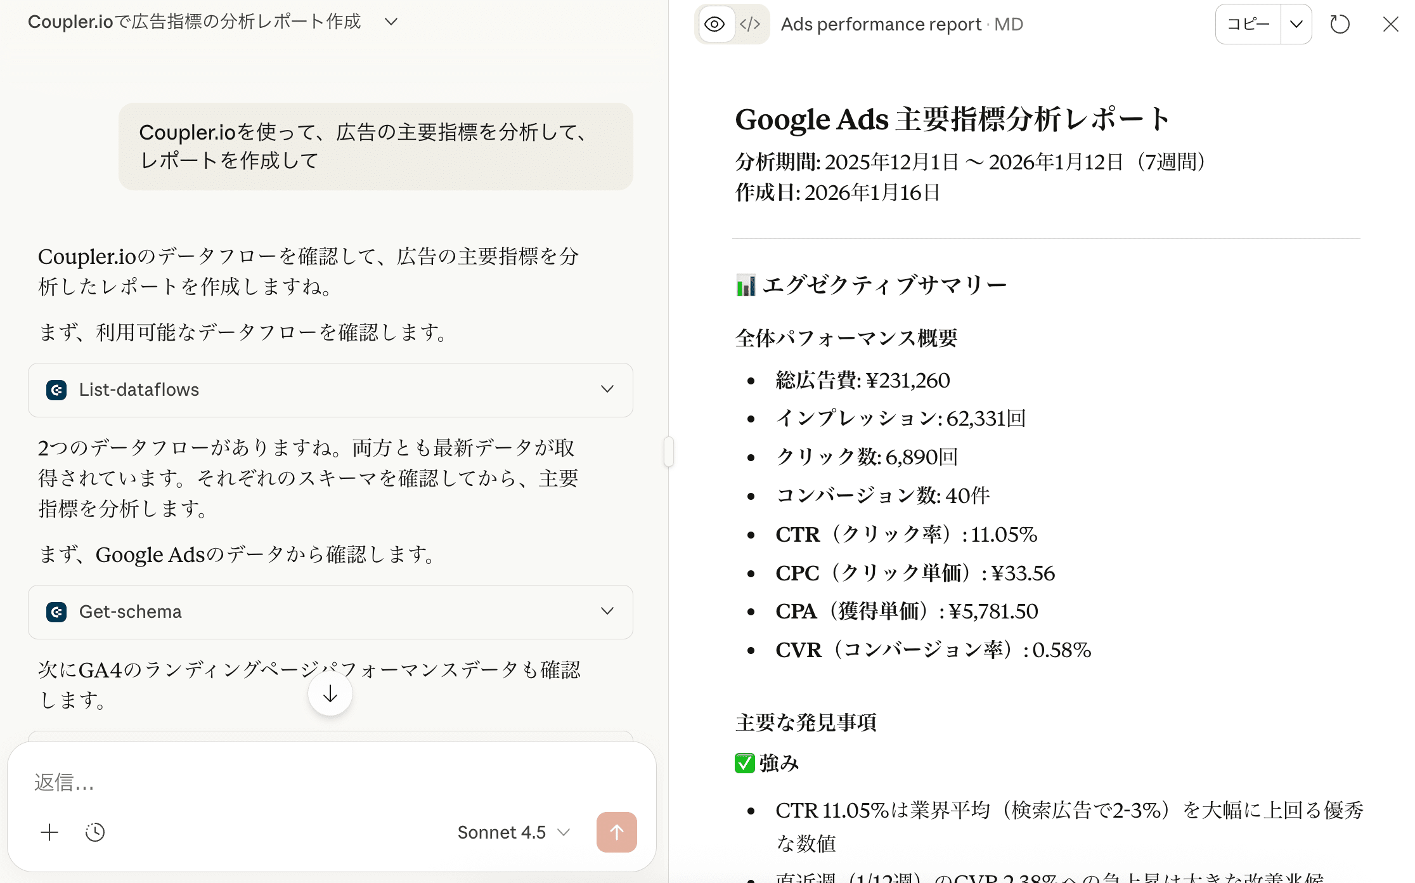
Task: Open the Sonnet 4.5 model selector
Action: (x=514, y=832)
